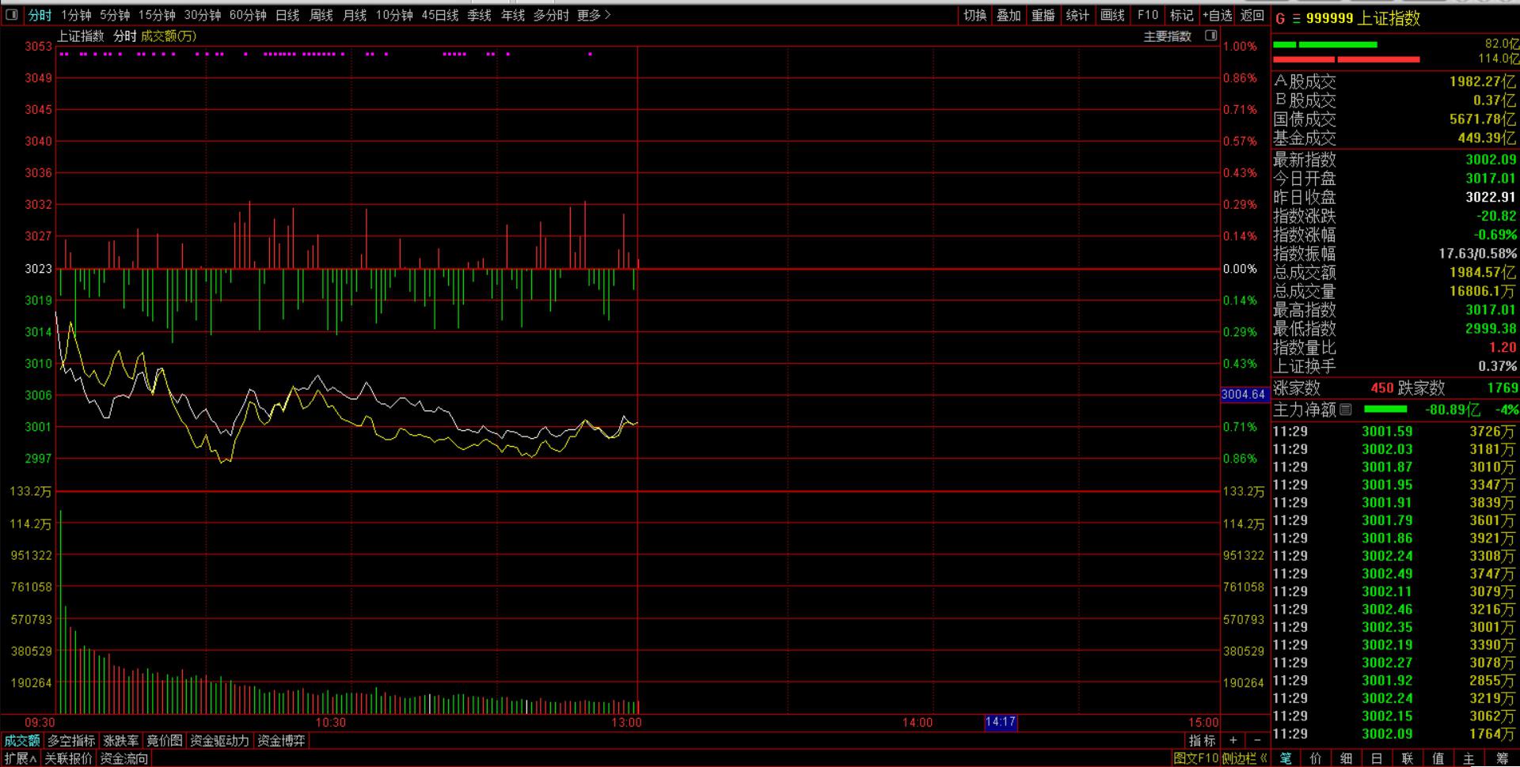Screen dimensions: 1520x767
Task: Click the 标记 mark button
Action: pos(1182,15)
